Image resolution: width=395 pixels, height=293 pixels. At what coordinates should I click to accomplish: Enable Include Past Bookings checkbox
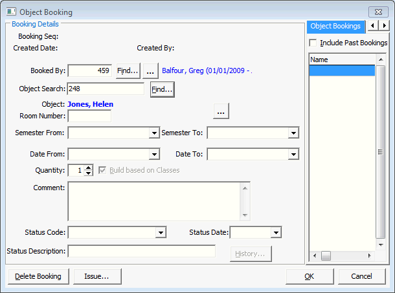point(313,43)
